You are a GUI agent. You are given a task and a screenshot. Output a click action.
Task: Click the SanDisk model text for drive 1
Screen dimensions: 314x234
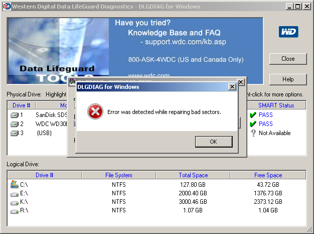51,115
